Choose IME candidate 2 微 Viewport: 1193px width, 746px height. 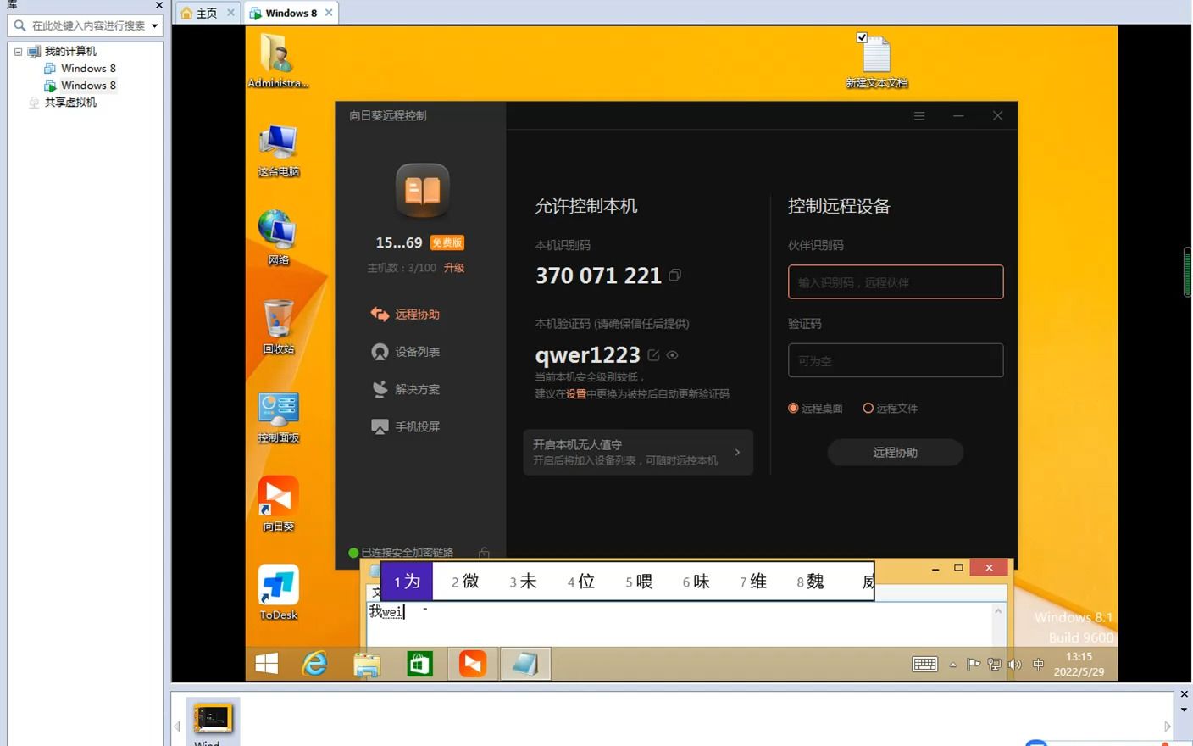[465, 582]
